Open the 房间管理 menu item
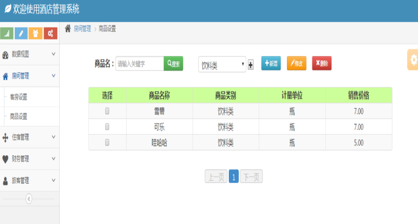 click(30, 76)
